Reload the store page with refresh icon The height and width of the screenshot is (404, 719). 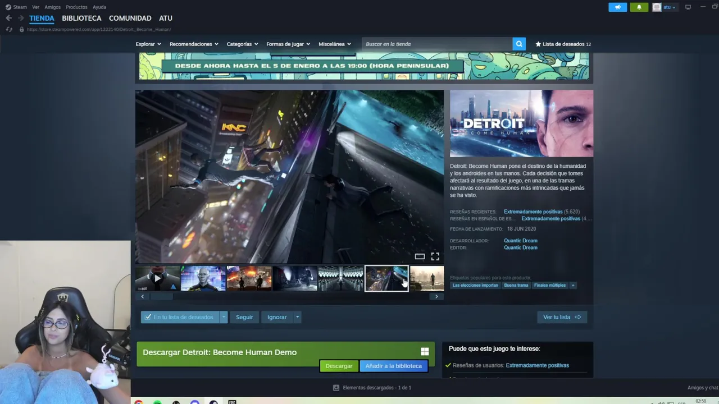[x=9, y=29]
